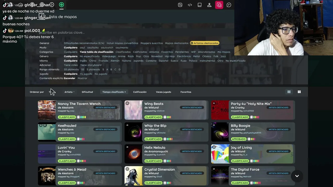This screenshot has height=187, width=333.
Task: Click ARTISTA DESTACADO badge on Wenches & Mead
Action: click(x=105, y=173)
